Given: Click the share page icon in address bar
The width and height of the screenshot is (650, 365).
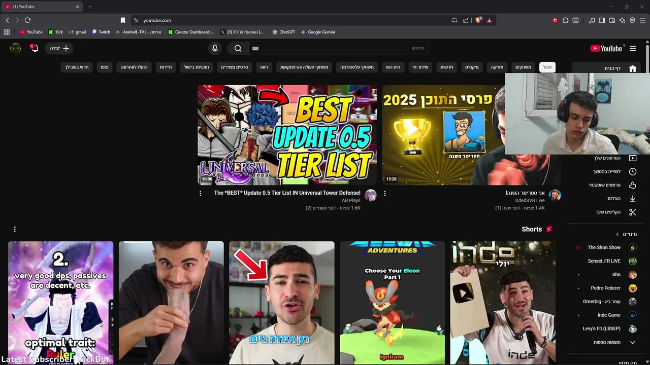Looking at the screenshot, I should pos(466,20).
